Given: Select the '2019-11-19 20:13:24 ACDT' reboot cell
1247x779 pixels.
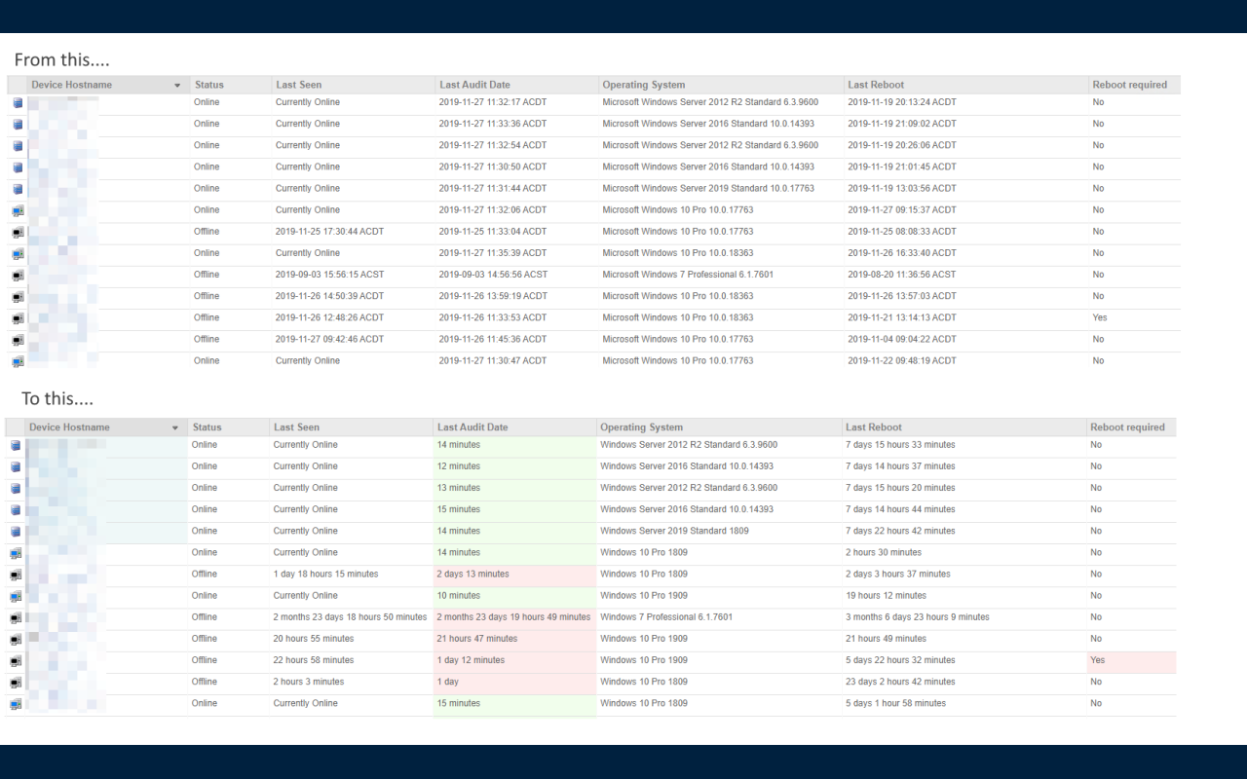Looking at the screenshot, I should point(902,102).
